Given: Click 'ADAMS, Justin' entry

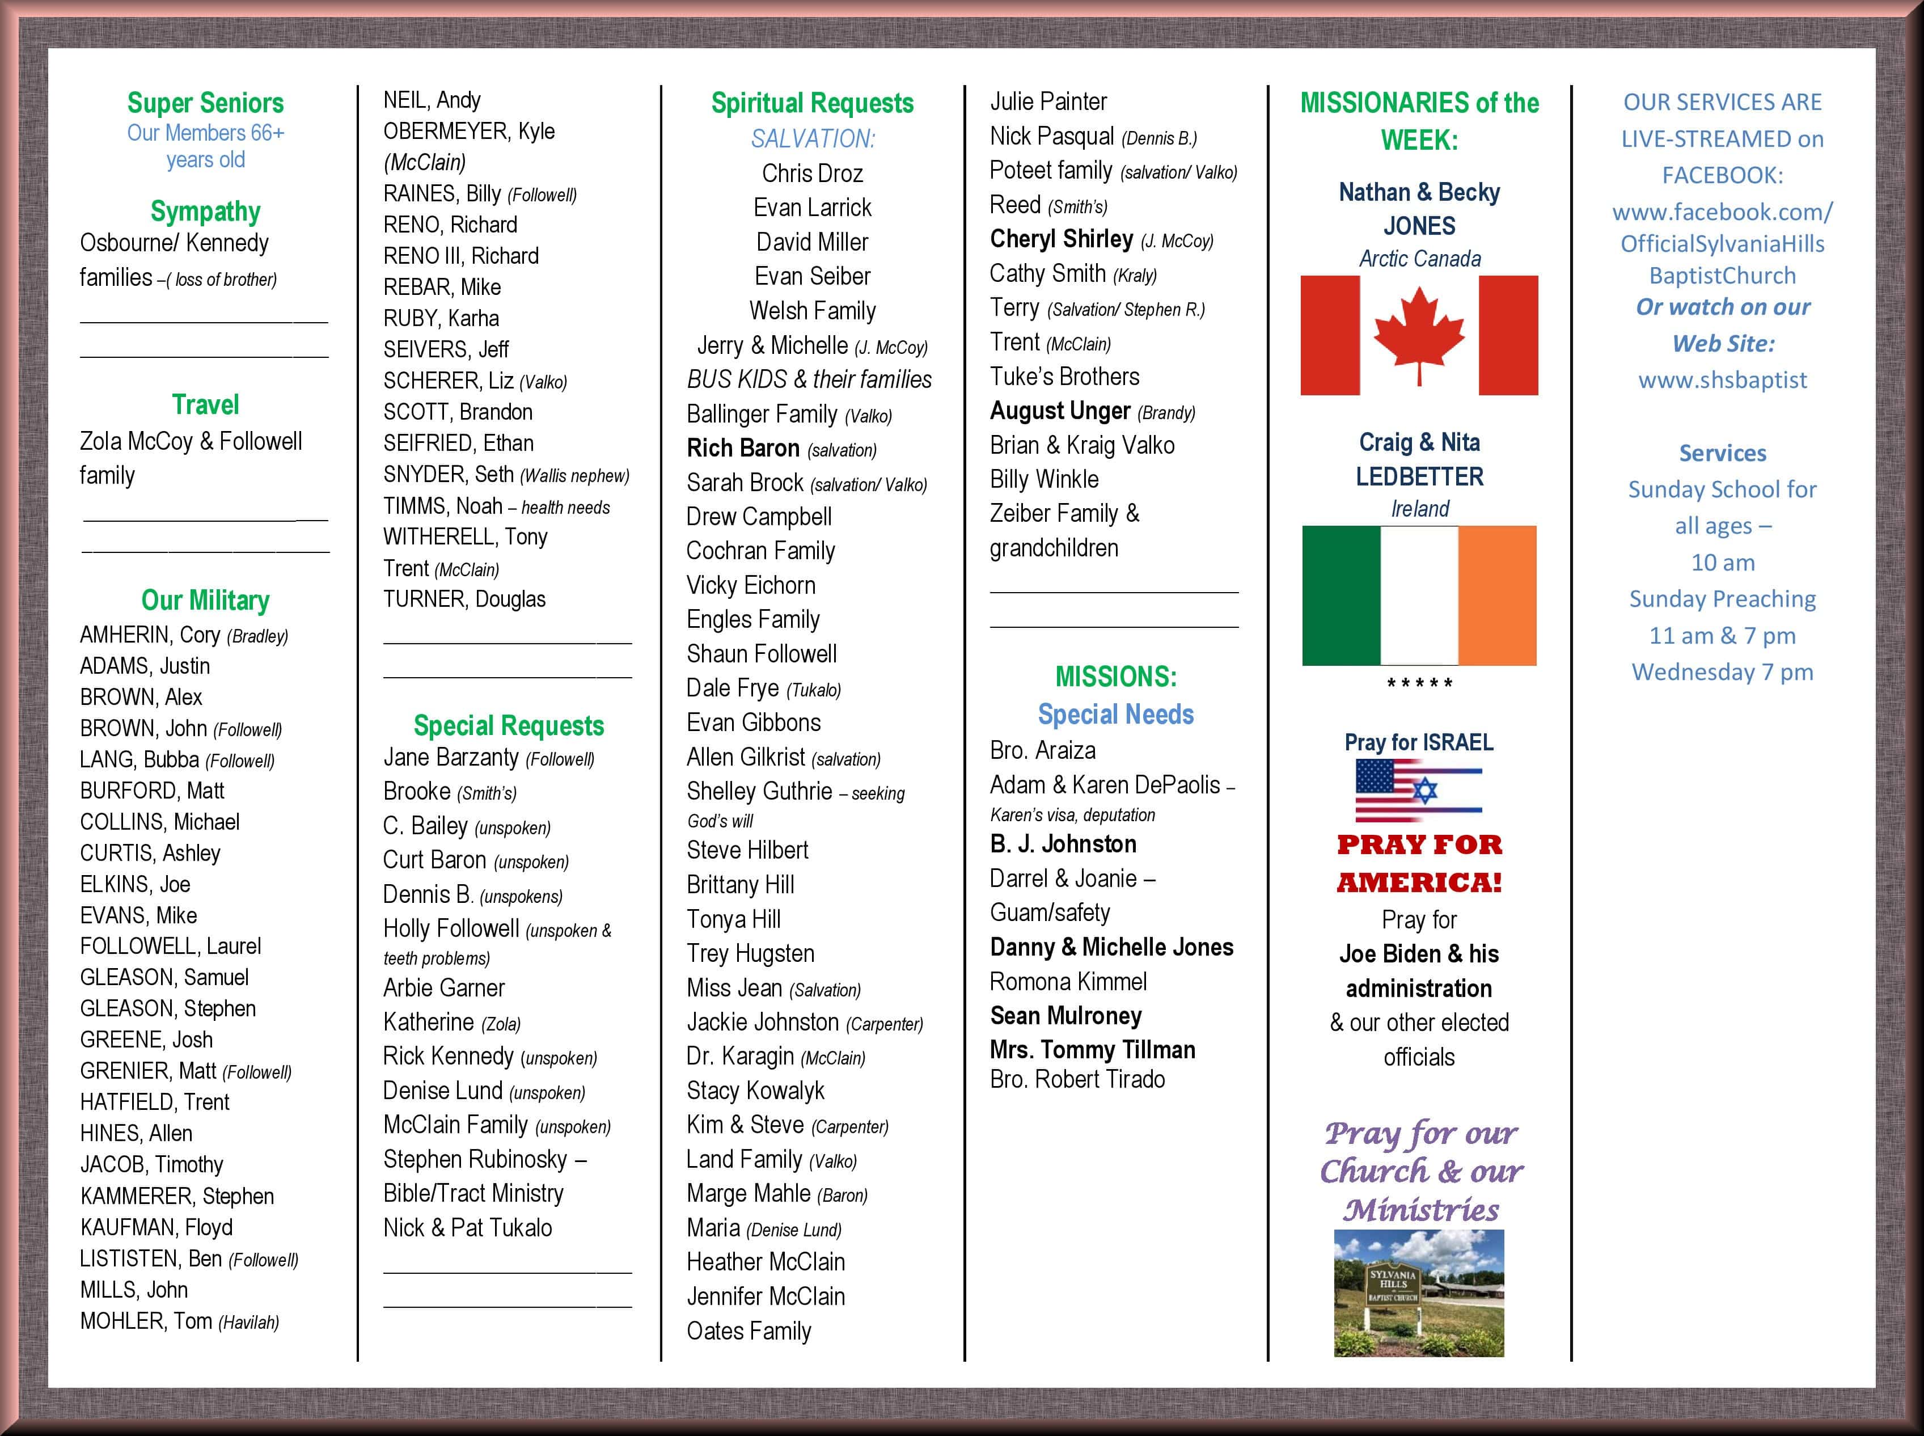Looking at the screenshot, I should (145, 666).
